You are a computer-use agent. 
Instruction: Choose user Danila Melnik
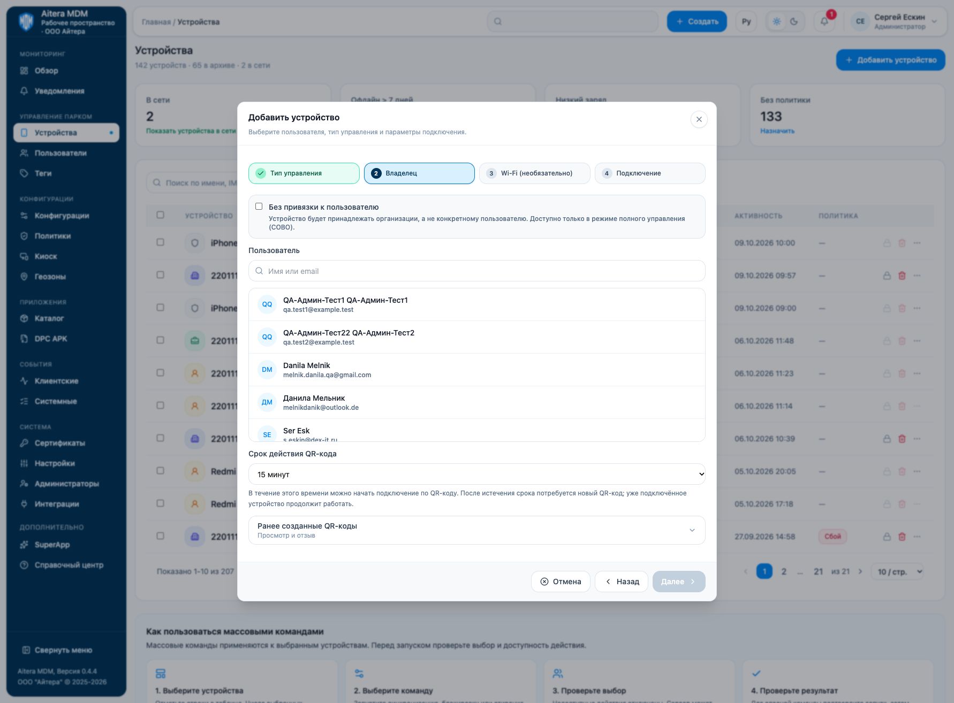point(476,370)
